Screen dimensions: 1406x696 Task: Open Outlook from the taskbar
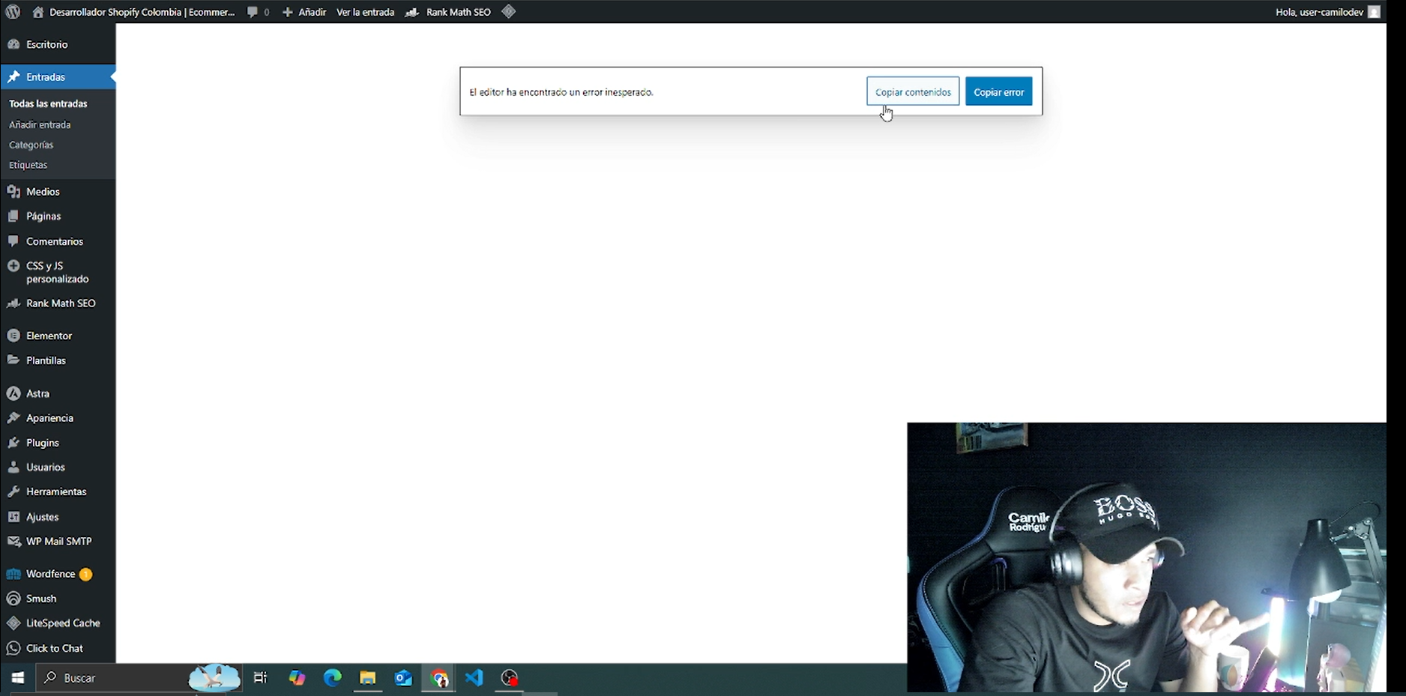(403, 678)
